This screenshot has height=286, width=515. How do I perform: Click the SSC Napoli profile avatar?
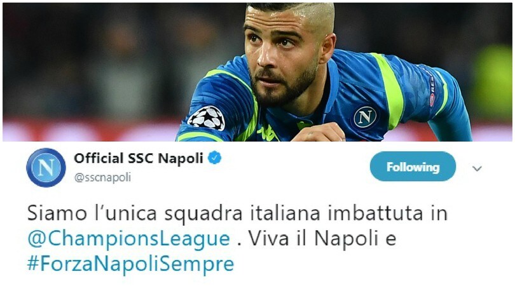[x=46, y=167]
